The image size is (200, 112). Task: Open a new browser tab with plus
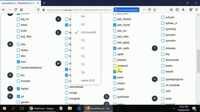tap(44, 3)
